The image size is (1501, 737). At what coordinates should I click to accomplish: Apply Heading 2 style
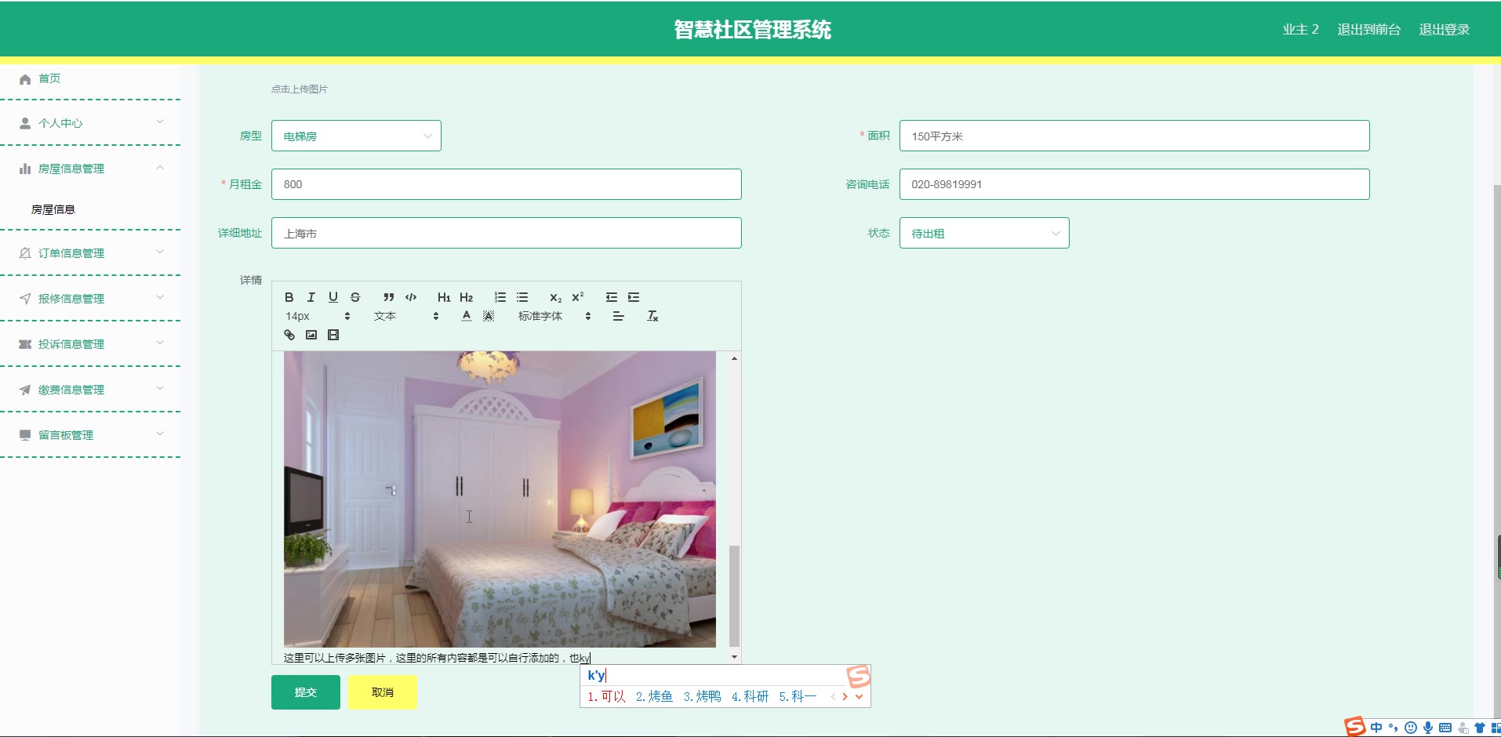(x=466, y=297)
